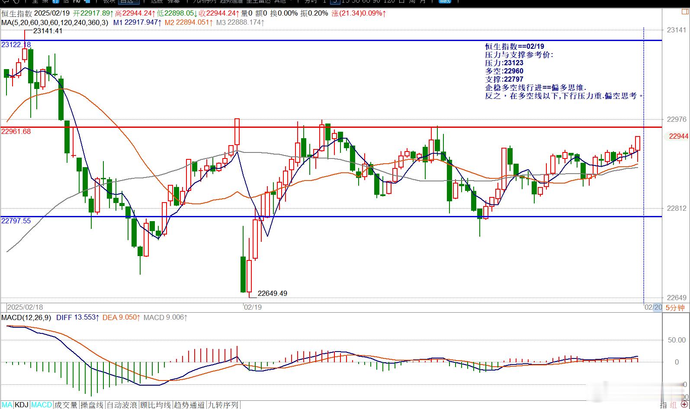Click the 恒生指数 2025/02/19 title text
690x409 pixels.
point(35,13)
